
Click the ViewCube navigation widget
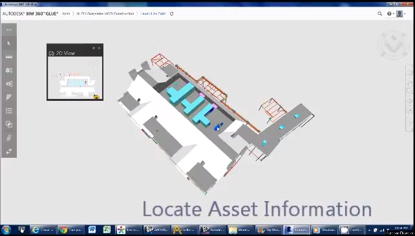pos(393,44)
